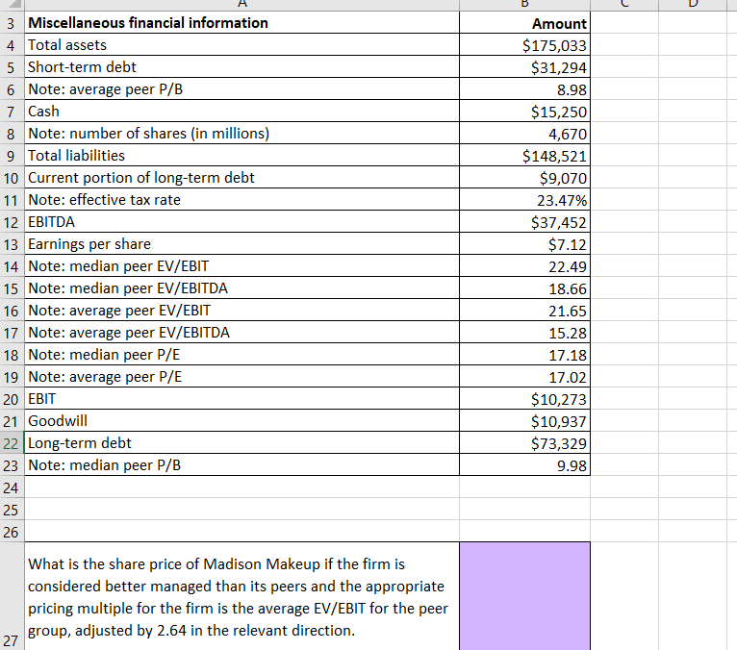737x650 pixels.
Task: Select the 17.18 median P/E value
Action: coord(524,354)
